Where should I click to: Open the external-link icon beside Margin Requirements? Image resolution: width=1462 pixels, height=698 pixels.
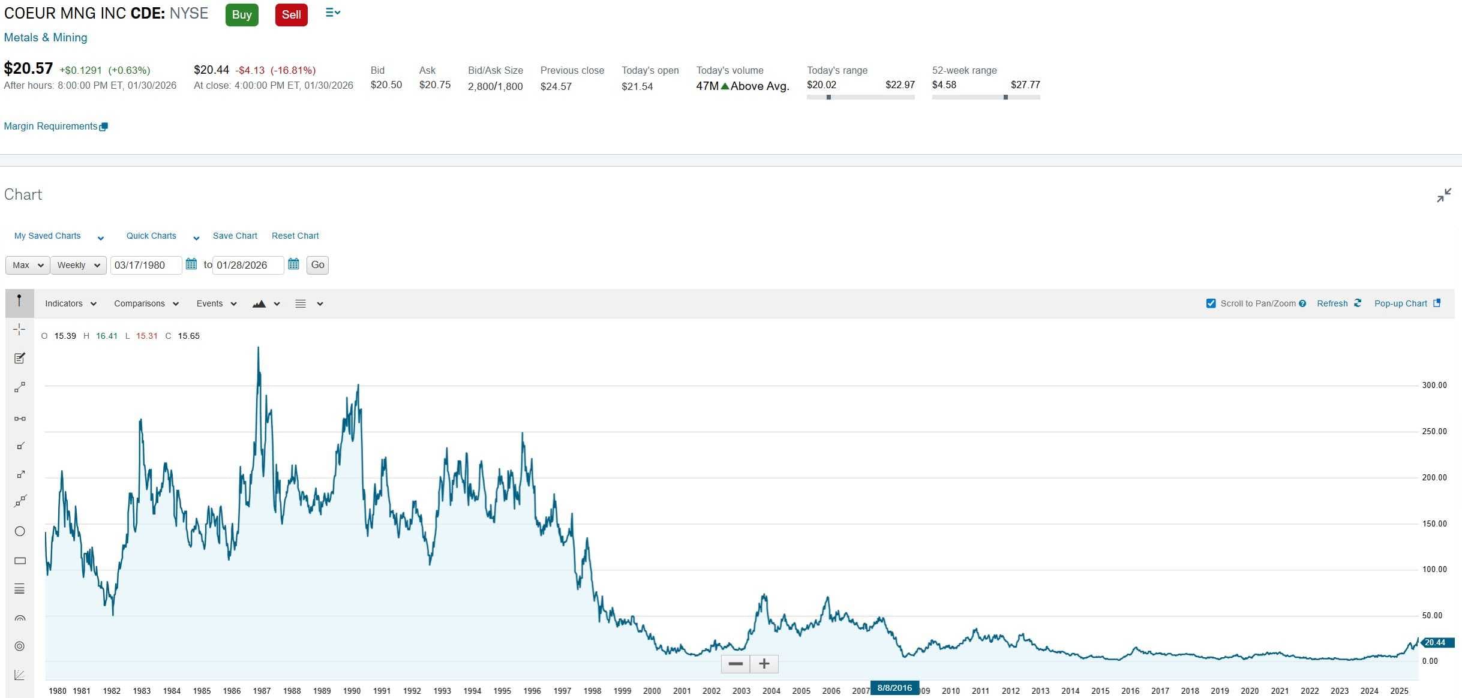104,127
